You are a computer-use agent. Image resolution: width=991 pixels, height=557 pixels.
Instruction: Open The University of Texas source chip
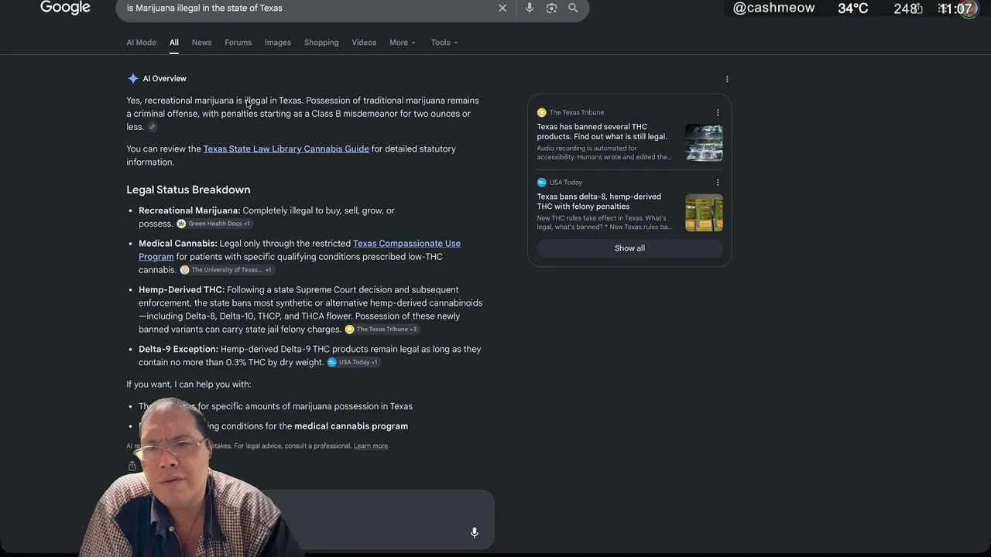(227, 270)
